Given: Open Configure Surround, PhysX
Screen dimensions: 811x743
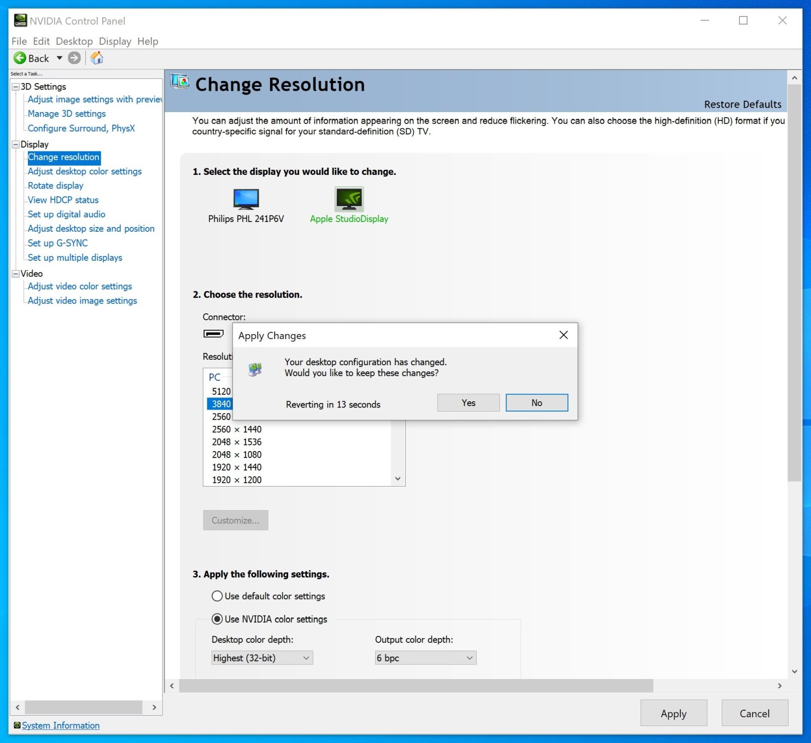Looking at the screenshot, I should (x=81, y=128).
